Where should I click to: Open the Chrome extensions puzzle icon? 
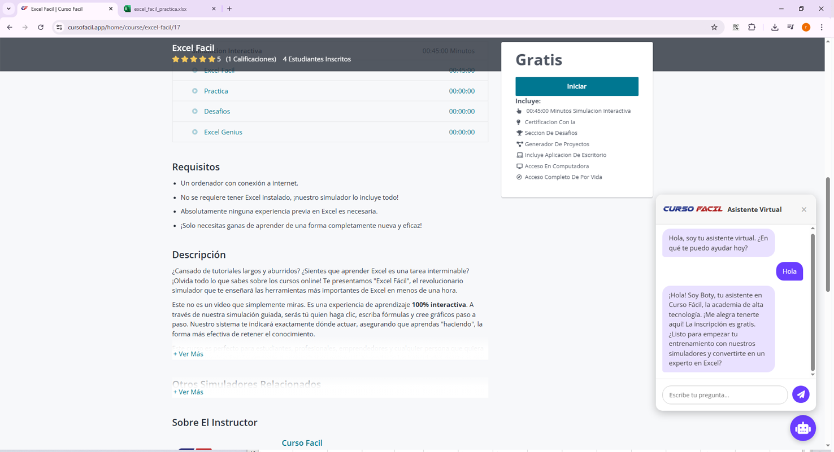pos(752,27)
